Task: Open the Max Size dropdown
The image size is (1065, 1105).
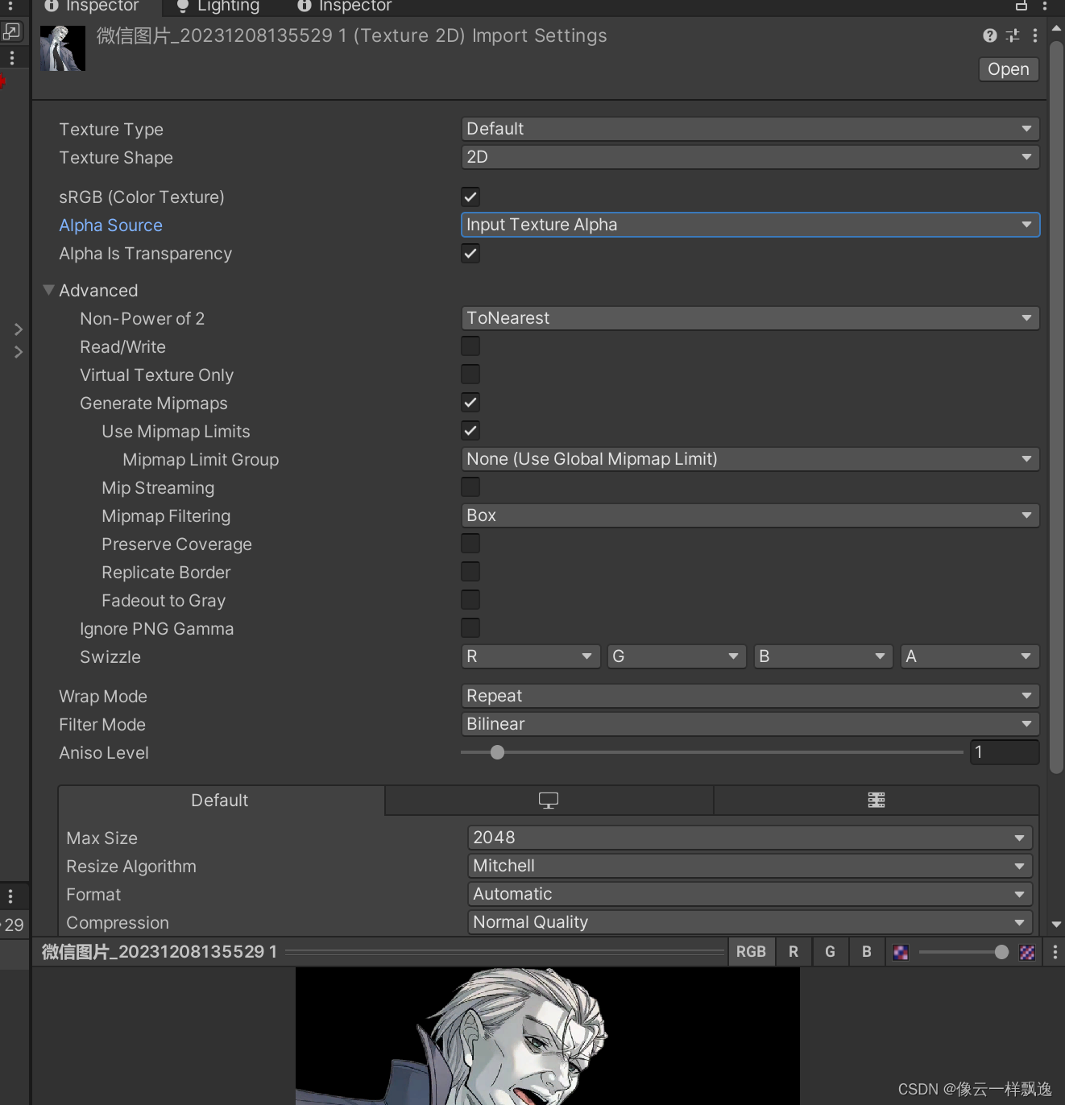Action: coord(750,838)
